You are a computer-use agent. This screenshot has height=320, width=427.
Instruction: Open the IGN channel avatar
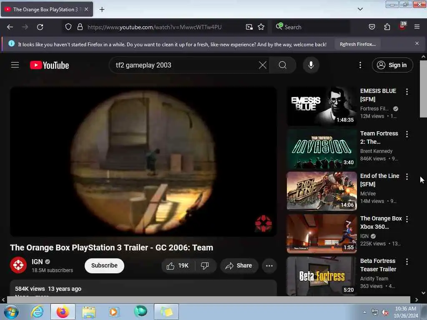pyautogui.click(x=18, y=265)
